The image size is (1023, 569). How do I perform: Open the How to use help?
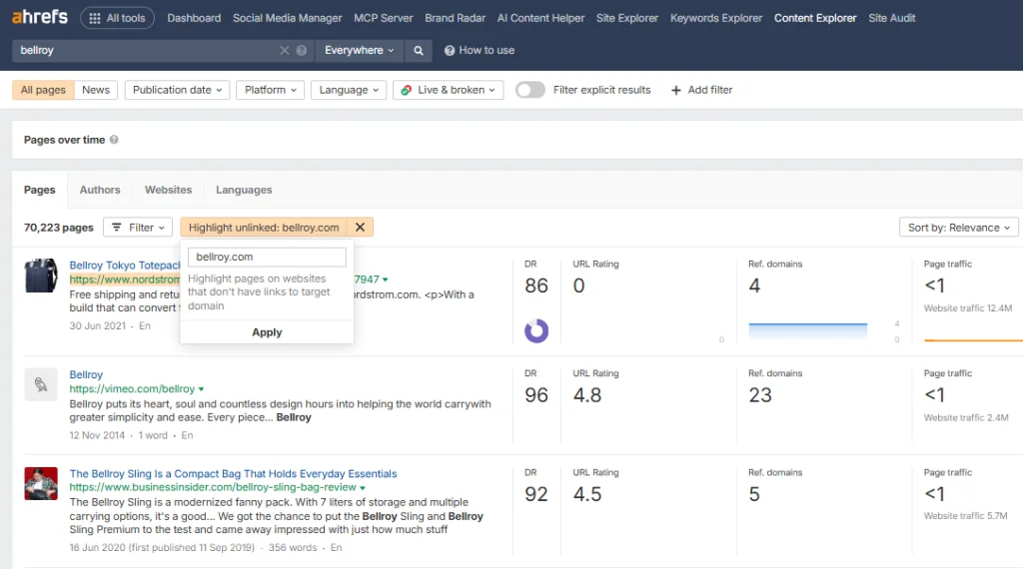[480, 50]
